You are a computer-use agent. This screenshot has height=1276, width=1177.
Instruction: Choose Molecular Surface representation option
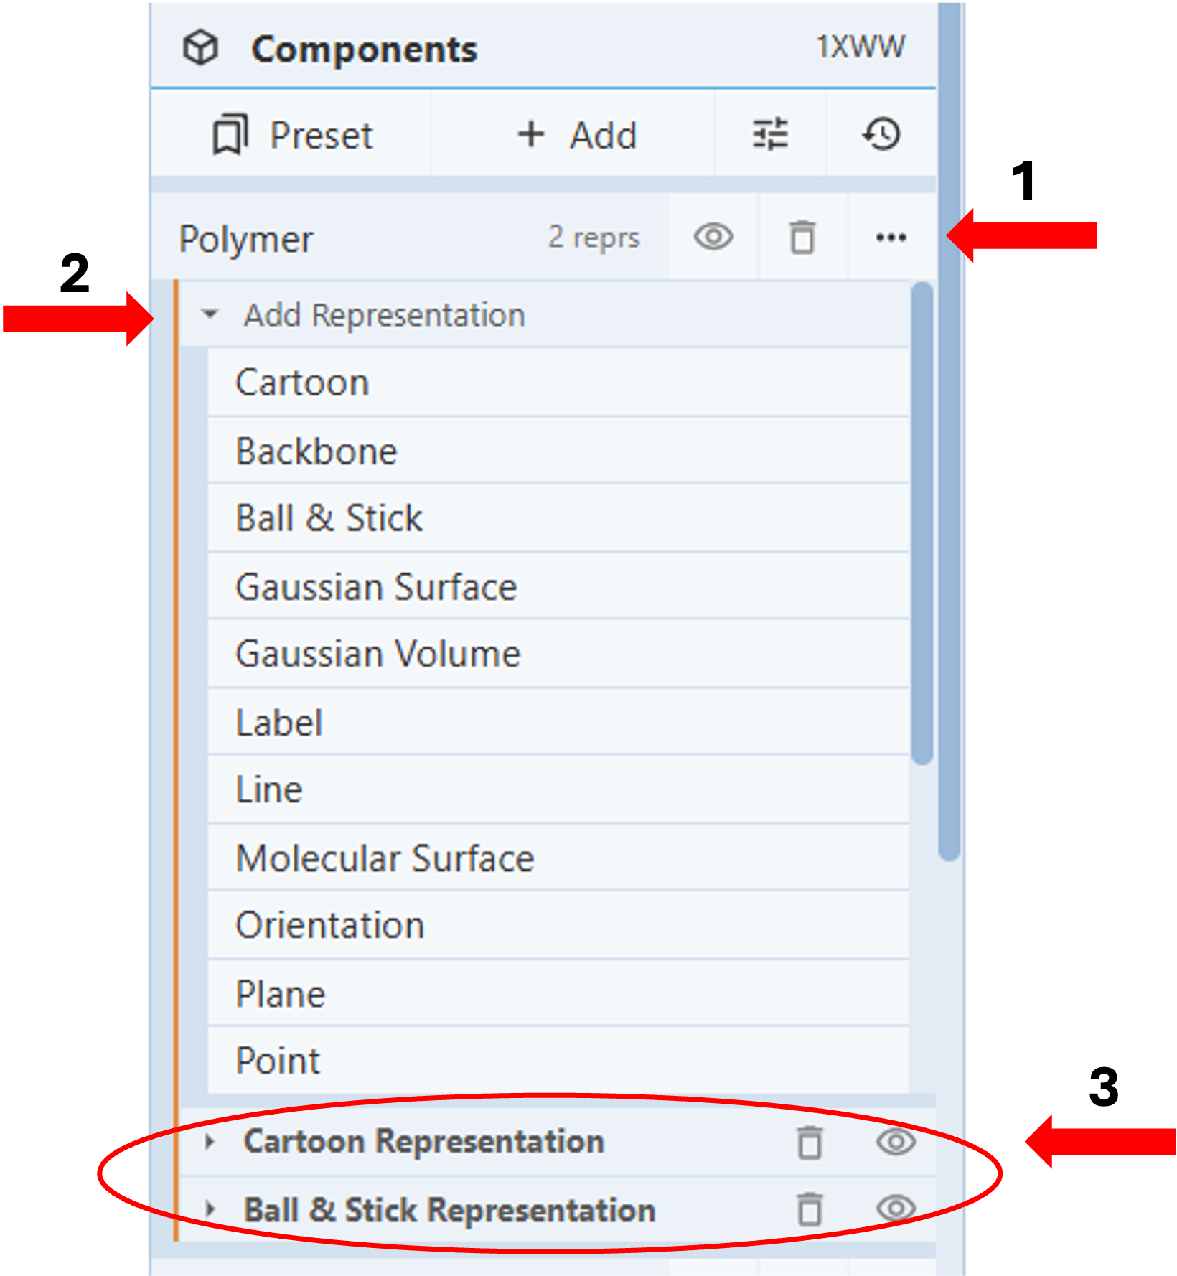click(x=385, y=858)
